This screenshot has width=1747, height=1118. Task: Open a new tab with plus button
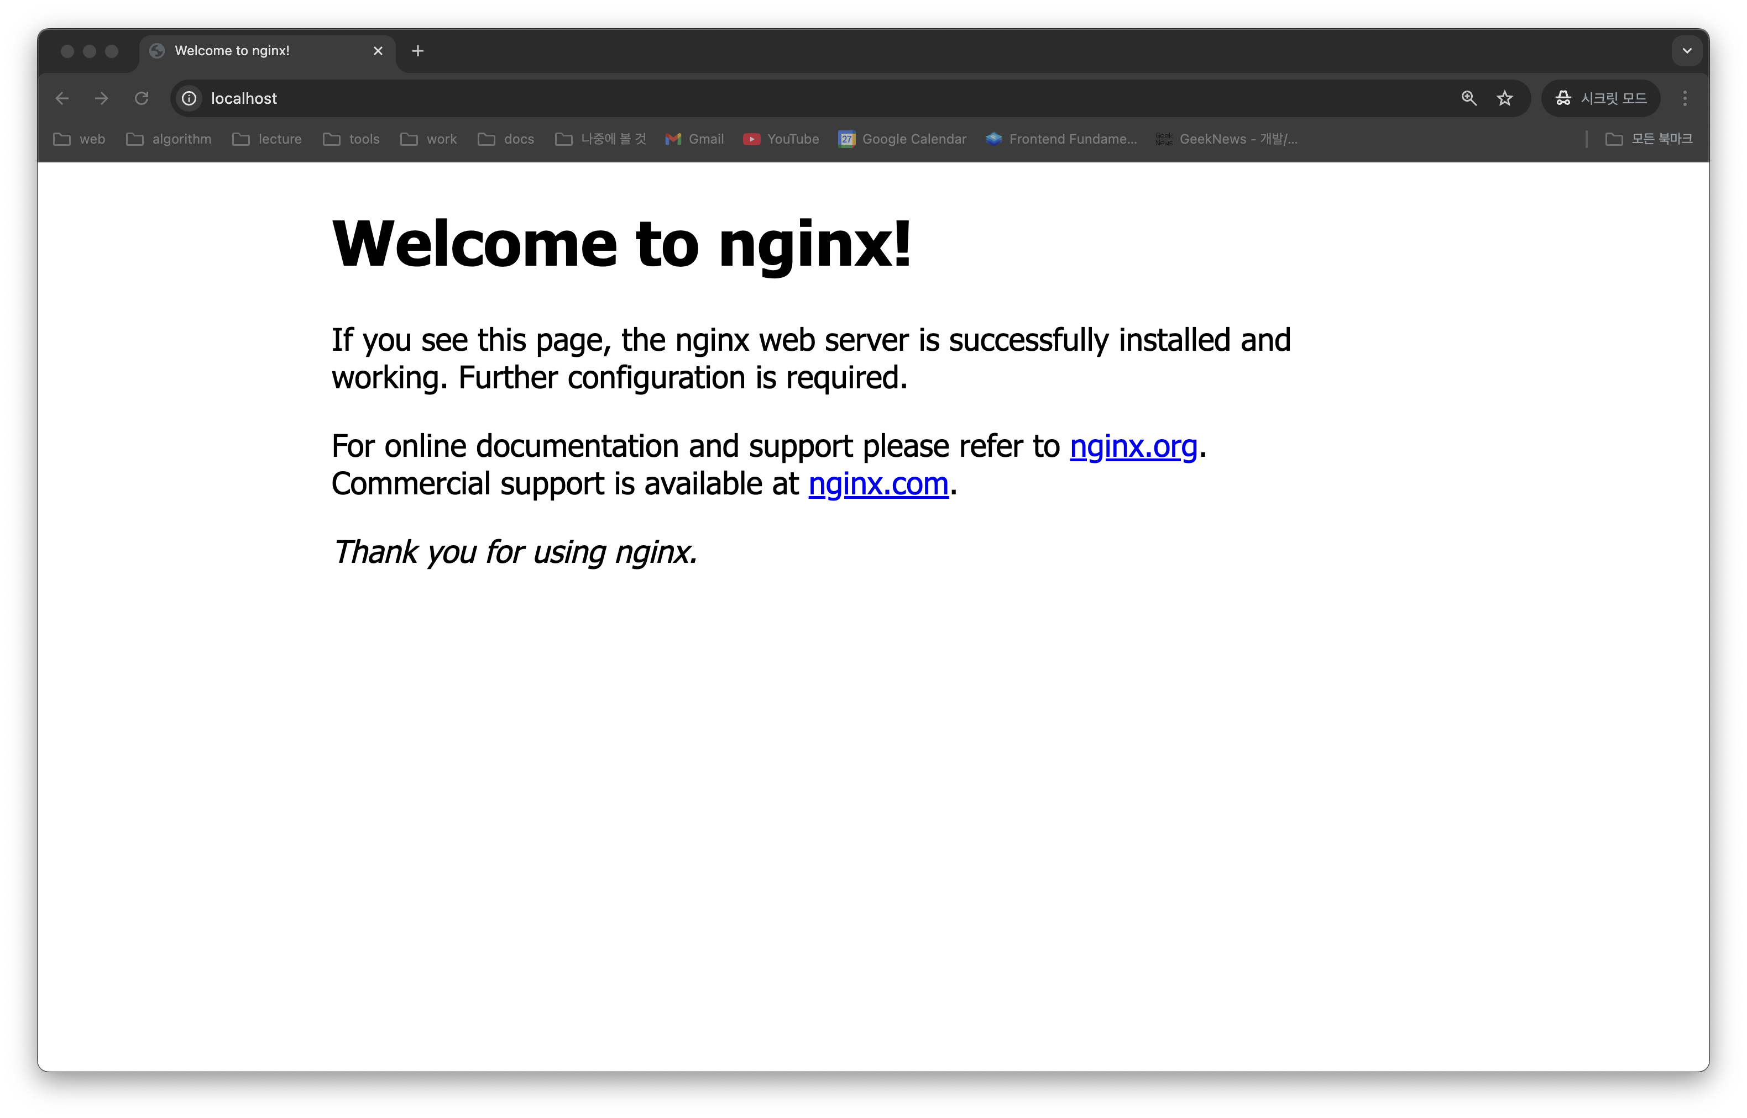click(418, 51)
